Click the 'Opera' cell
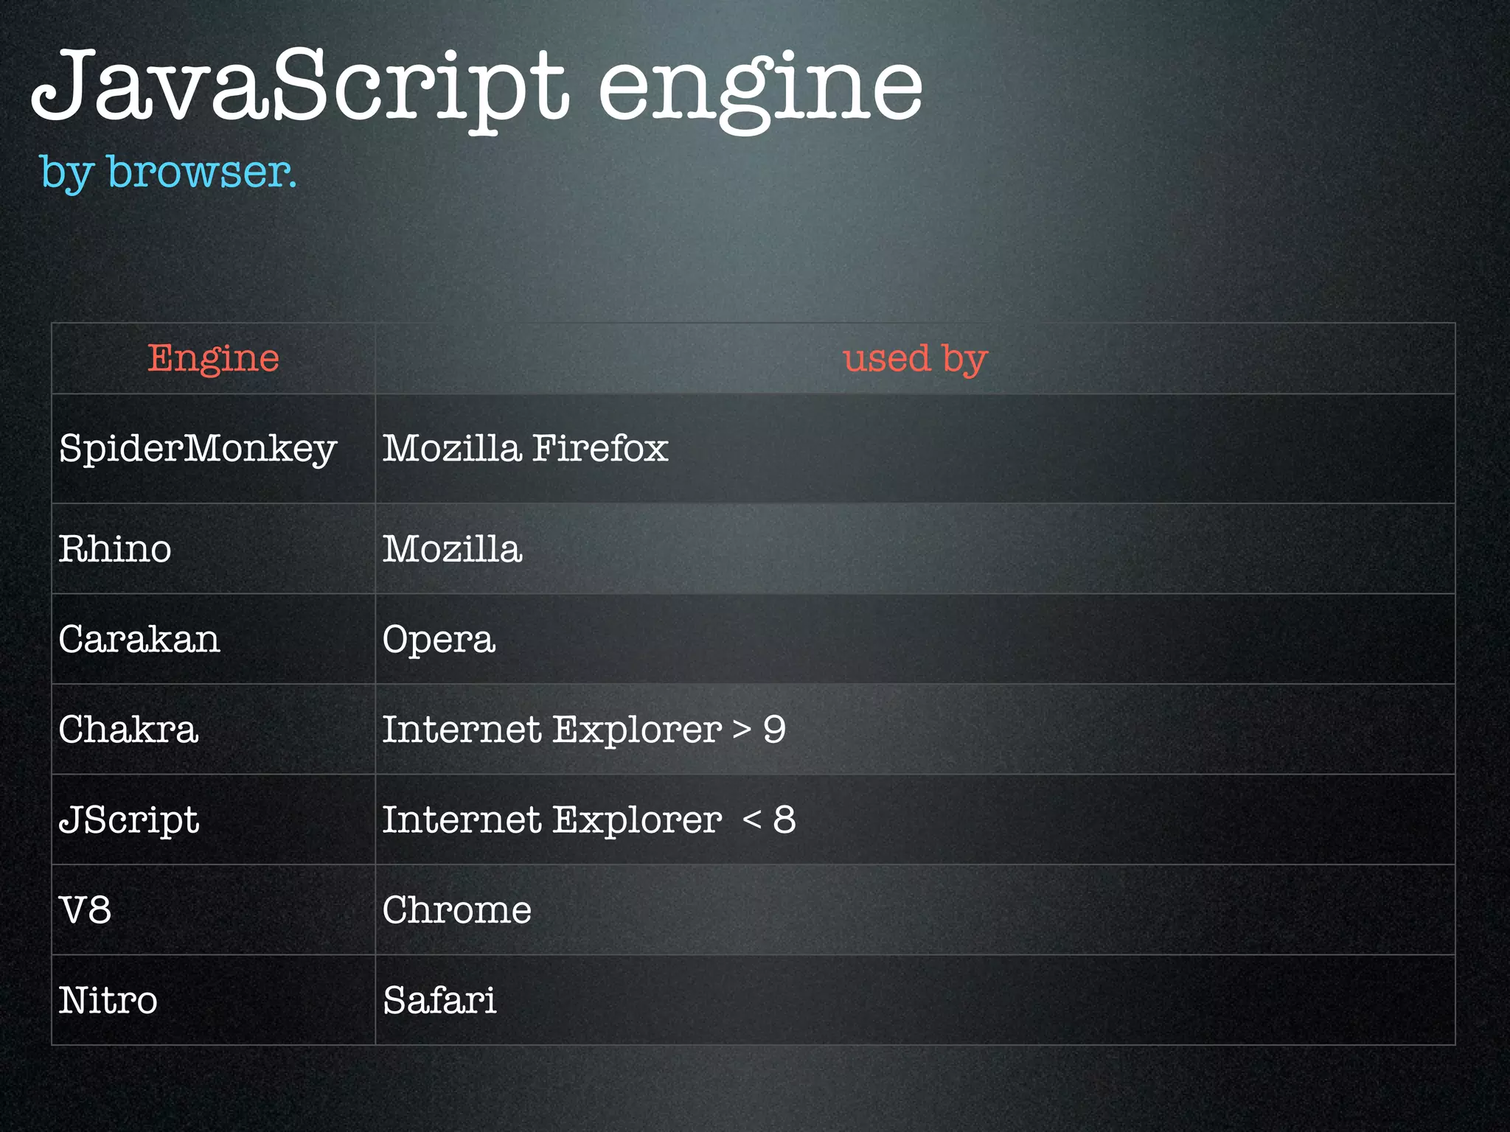The width and height of the screenshot is (1510, 1132). [915, 639]
